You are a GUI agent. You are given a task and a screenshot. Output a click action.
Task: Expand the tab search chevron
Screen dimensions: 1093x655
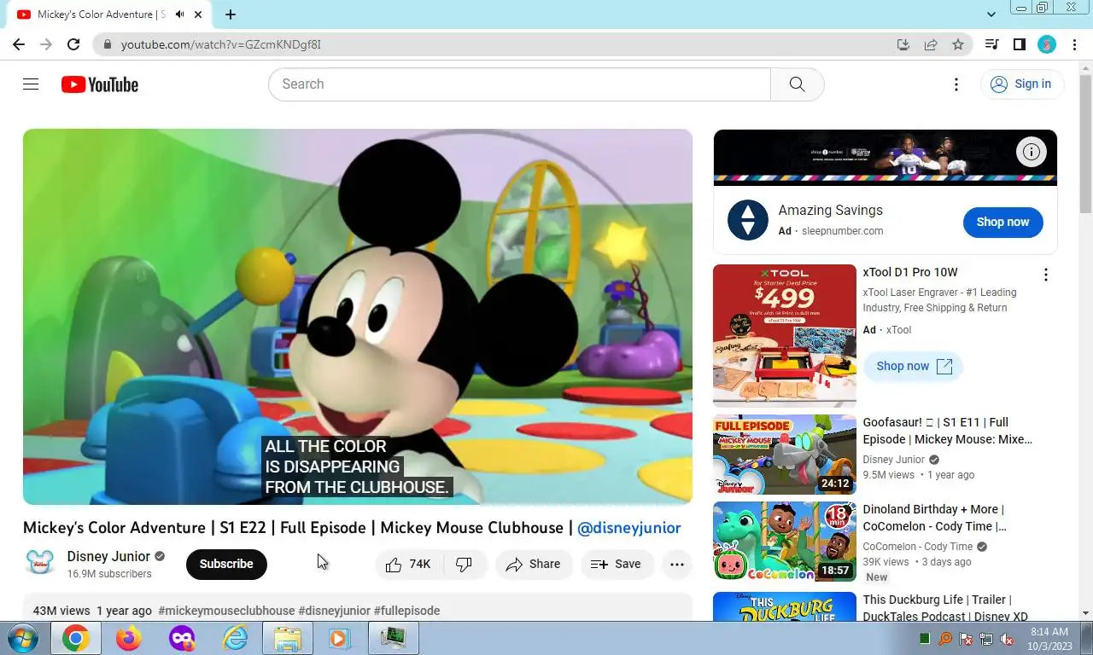click(991, 14)
